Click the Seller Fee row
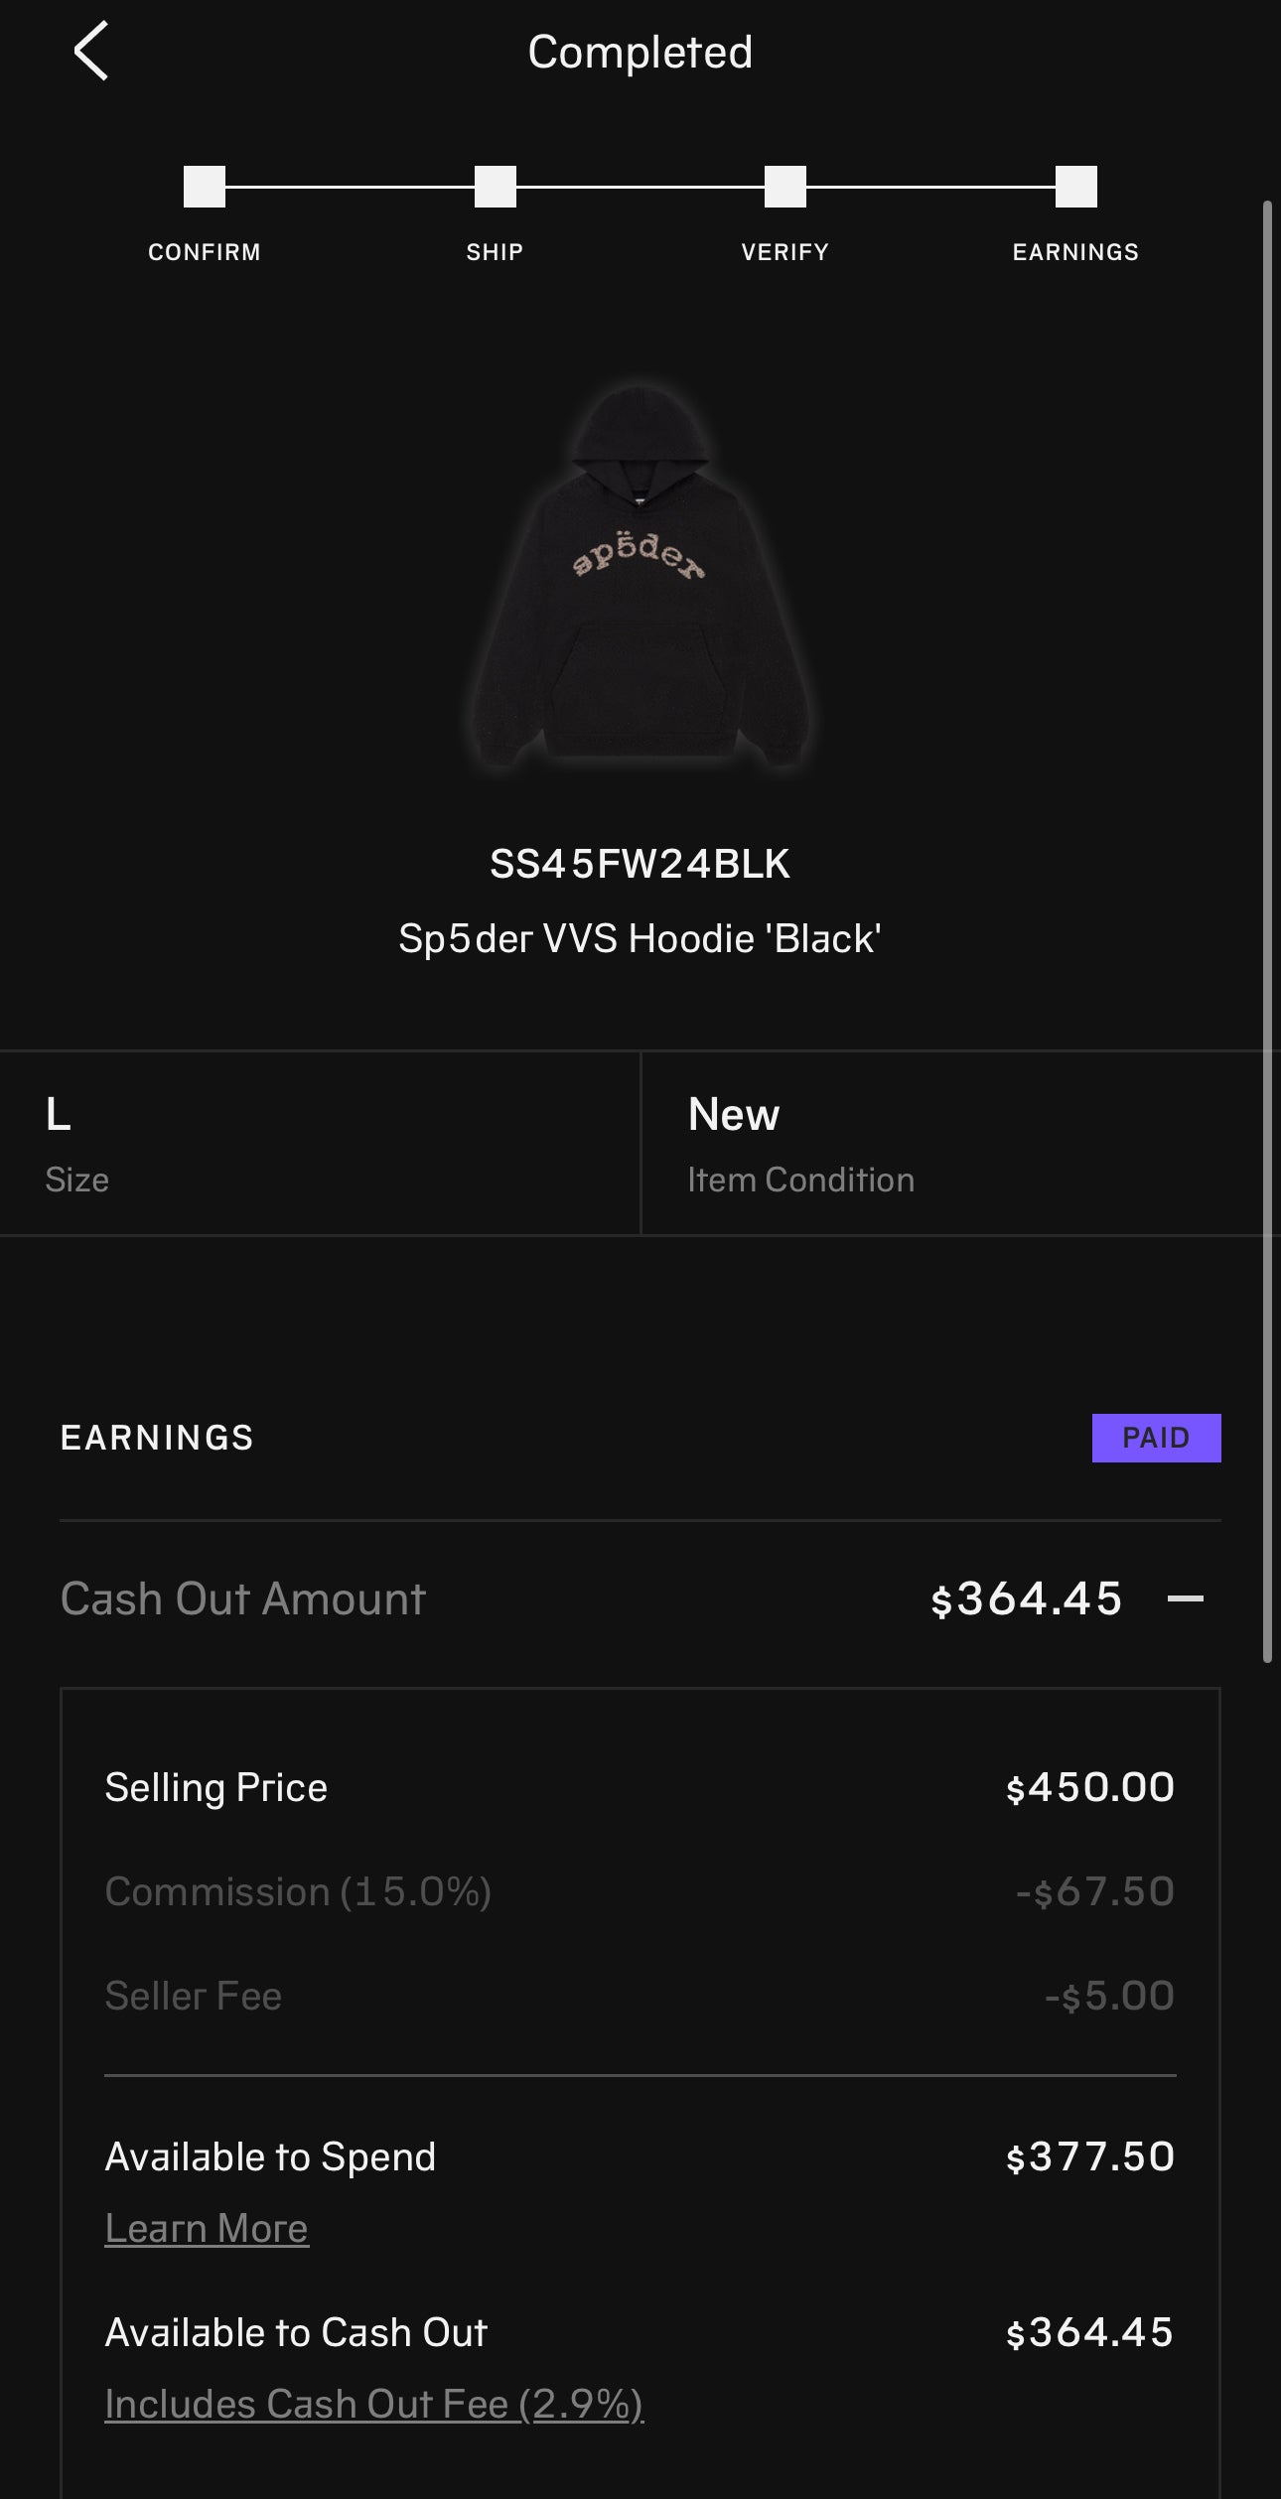 (640, 1996)
